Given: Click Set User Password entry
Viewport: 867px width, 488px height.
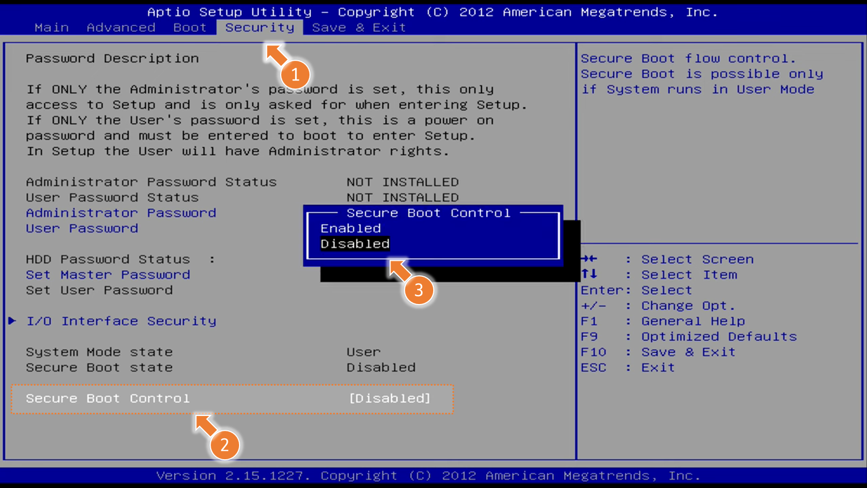Looking at the screenshot, I should (99, 290).
